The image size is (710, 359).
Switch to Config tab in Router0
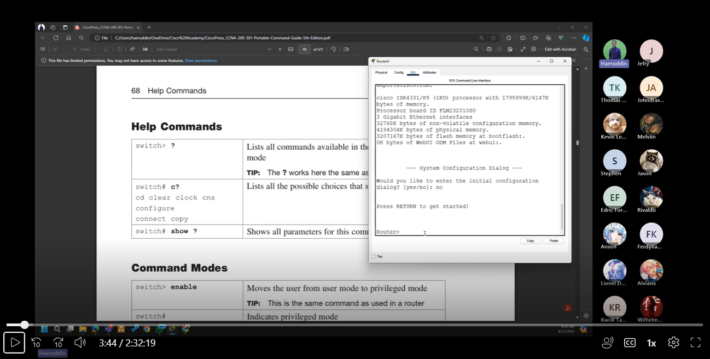pos(399,72)
